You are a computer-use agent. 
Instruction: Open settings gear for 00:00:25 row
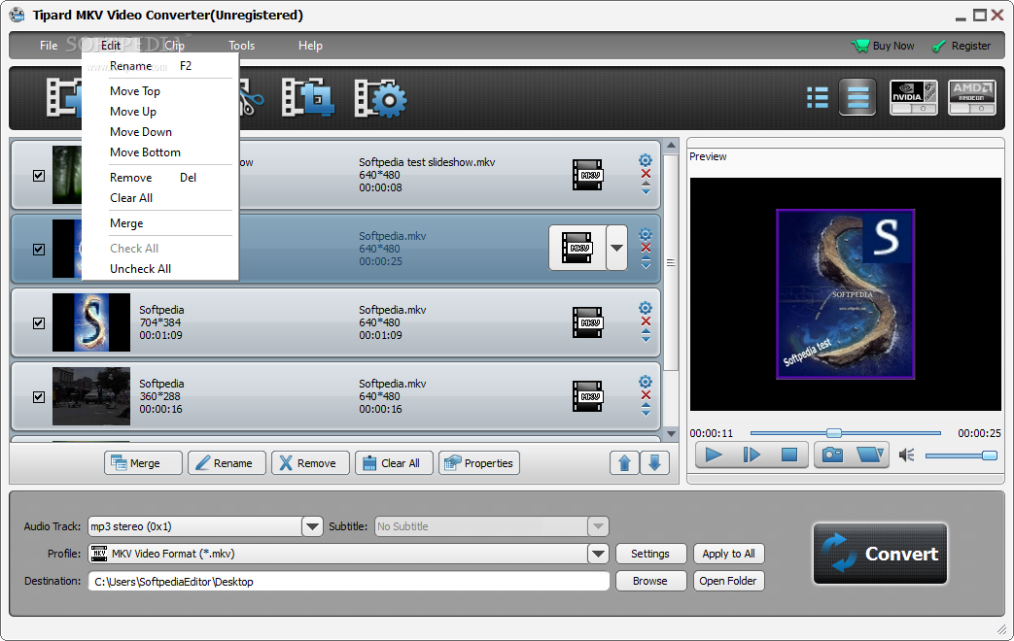[x=646, y=234]
